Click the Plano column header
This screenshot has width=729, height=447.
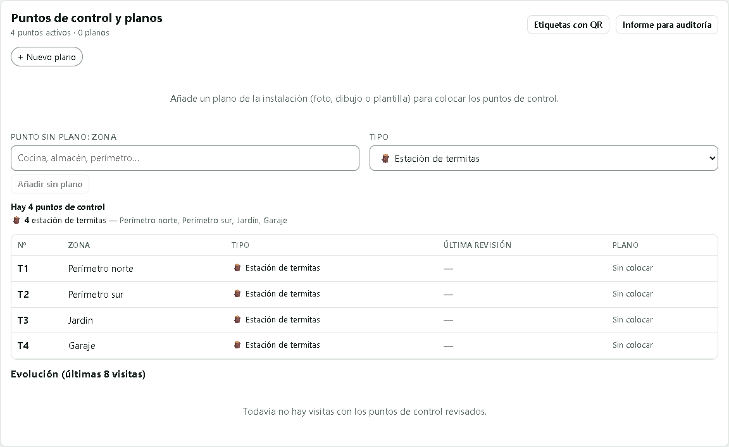point(625,245)
